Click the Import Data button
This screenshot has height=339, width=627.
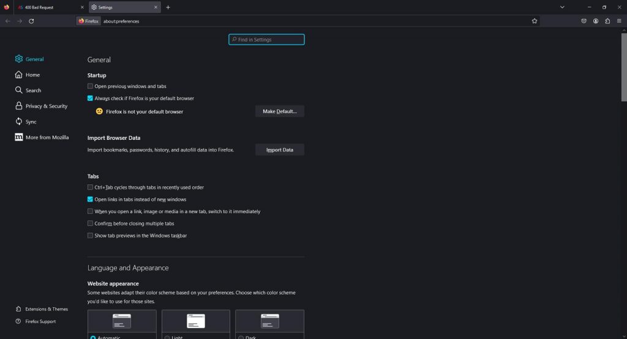click(x=279, y=150)
